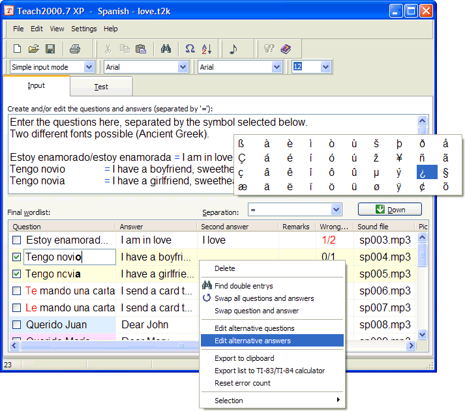The image size is (465, 411).
Task: Insert the ß character from palette
Action: pos(241,143)
